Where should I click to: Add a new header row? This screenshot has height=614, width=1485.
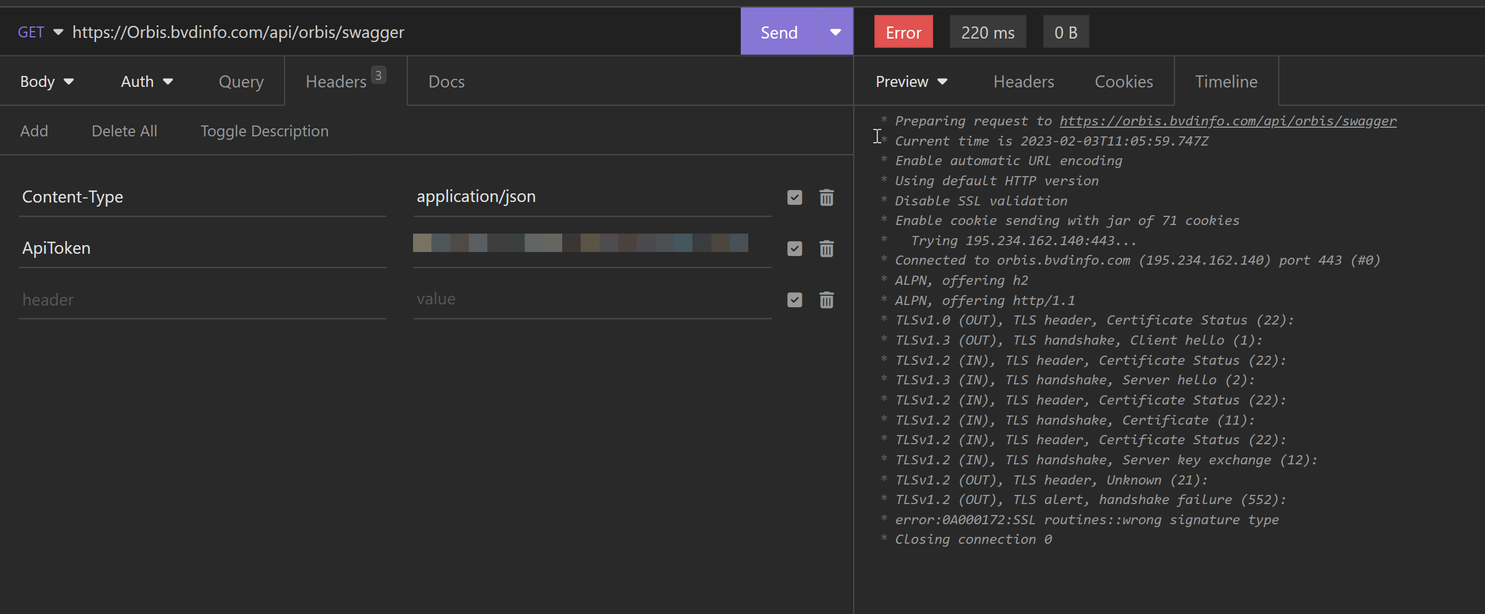click(x=34, y=131)
